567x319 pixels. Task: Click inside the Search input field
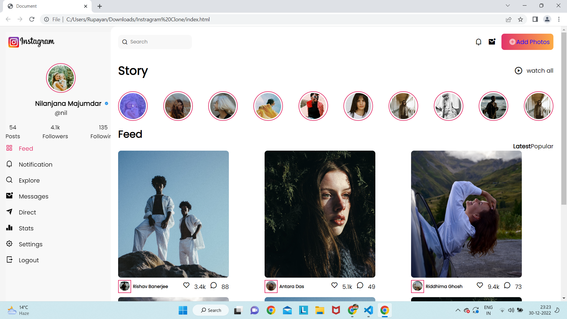pos(155,42)
